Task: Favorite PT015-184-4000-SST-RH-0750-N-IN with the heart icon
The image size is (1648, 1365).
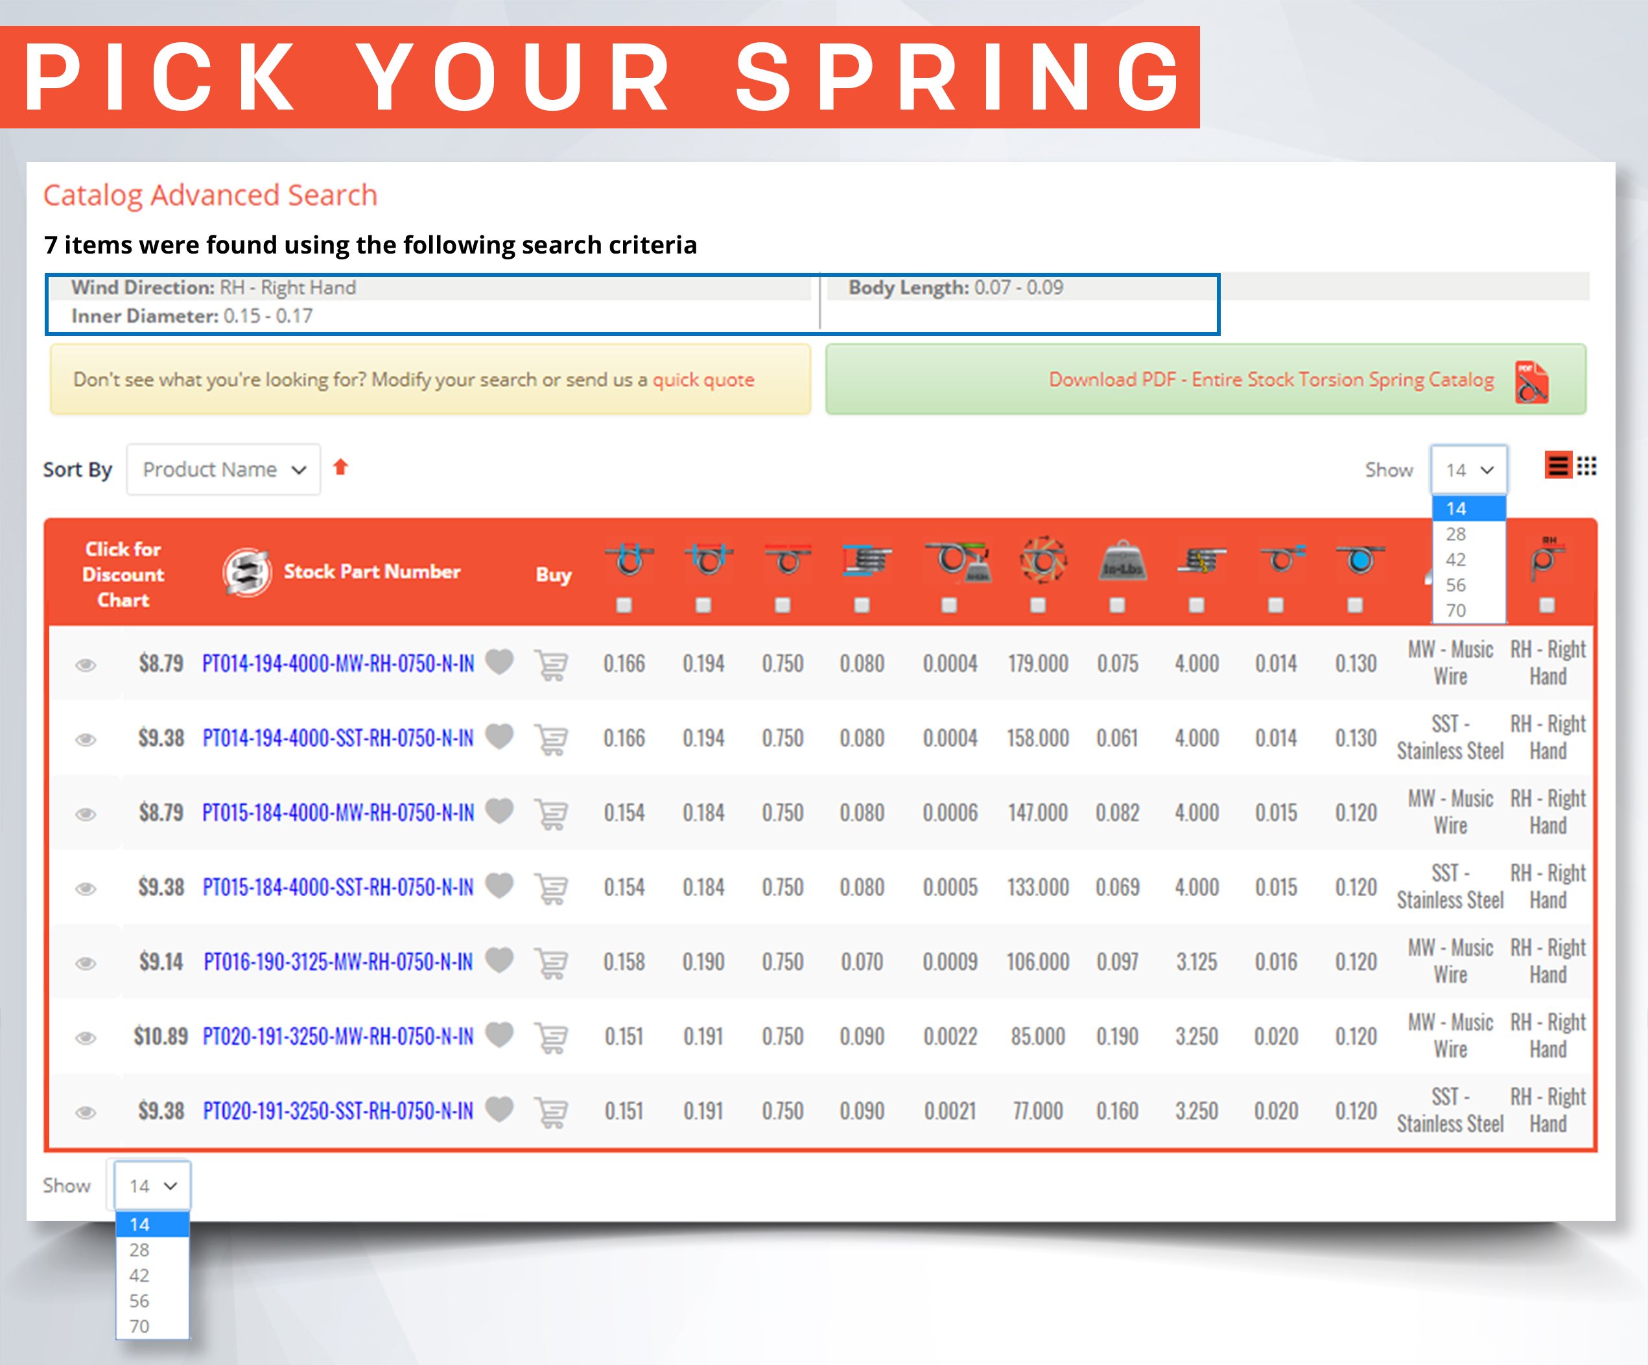Action: (500, 887)
